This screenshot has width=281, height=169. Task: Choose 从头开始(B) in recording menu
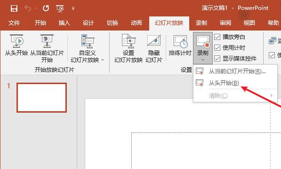235,83
